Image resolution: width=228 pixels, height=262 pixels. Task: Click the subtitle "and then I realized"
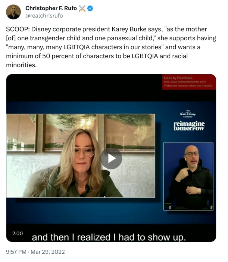[71, 237]
